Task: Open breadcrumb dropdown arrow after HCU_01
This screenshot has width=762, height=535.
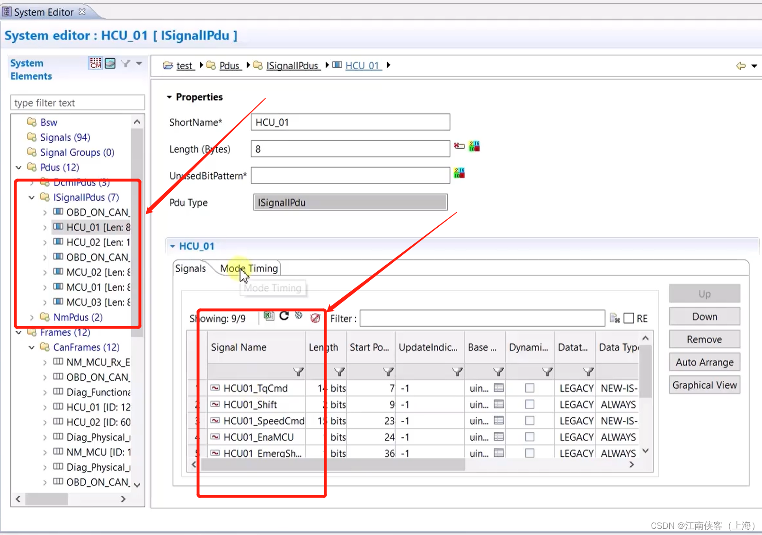Action: click(x=389, y=65)
